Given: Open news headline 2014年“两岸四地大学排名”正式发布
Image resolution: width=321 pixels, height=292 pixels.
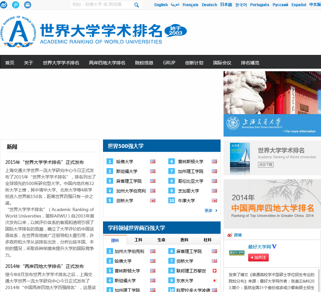Looking at the screenshot, I should click(x=45, y=266).
